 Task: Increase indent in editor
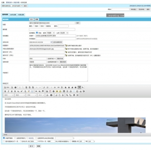click(55, 88)
